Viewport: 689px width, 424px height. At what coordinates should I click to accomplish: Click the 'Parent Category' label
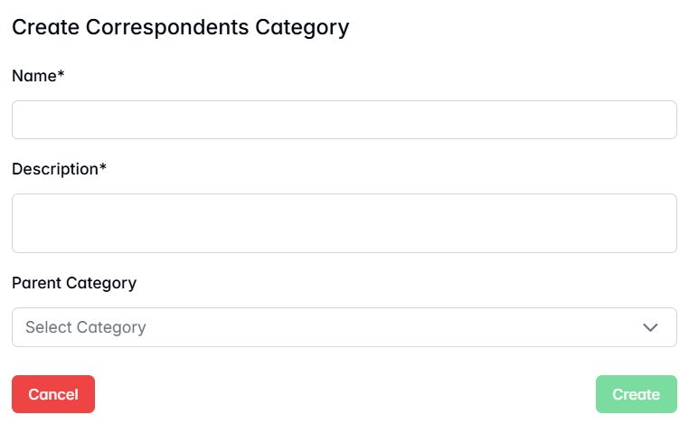[74, 283]
